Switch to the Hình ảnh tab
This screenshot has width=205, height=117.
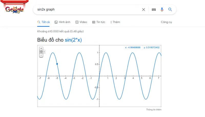63,22
